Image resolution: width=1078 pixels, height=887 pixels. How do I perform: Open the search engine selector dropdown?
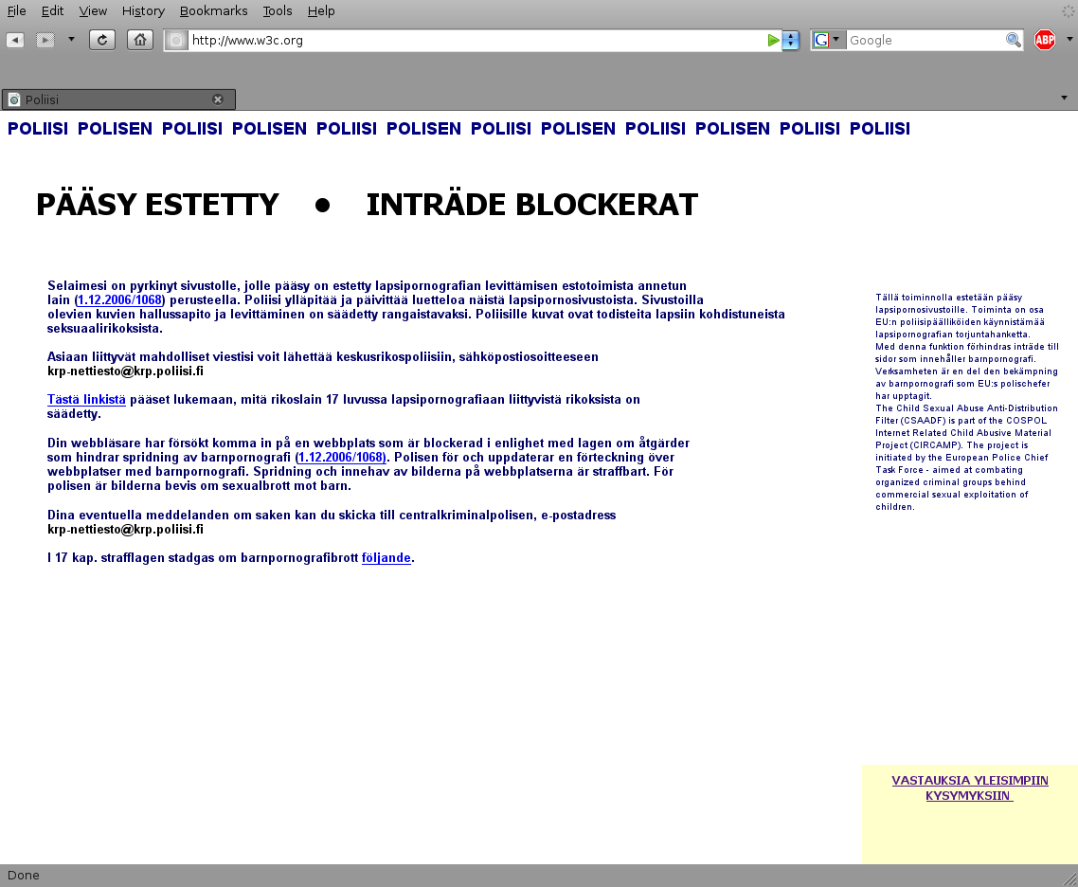[x=829, y=40]
